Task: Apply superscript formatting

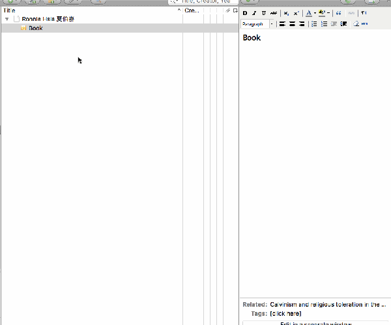Action: point(296,13)
